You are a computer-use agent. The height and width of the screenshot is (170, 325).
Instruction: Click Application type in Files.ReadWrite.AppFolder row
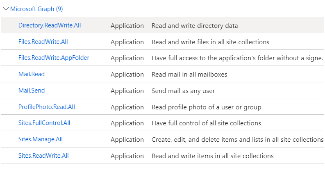[x=127, y=59]
